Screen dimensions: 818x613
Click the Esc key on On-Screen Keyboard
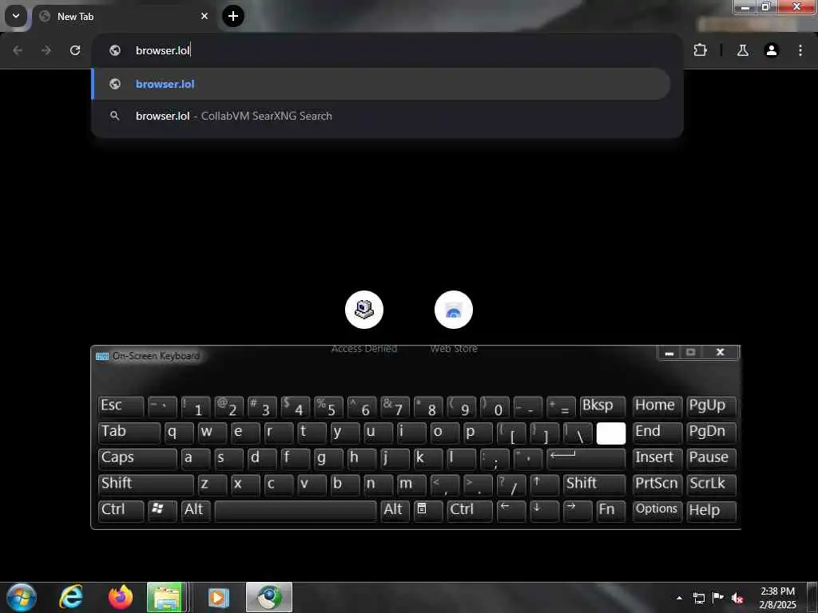pos(121,406)
